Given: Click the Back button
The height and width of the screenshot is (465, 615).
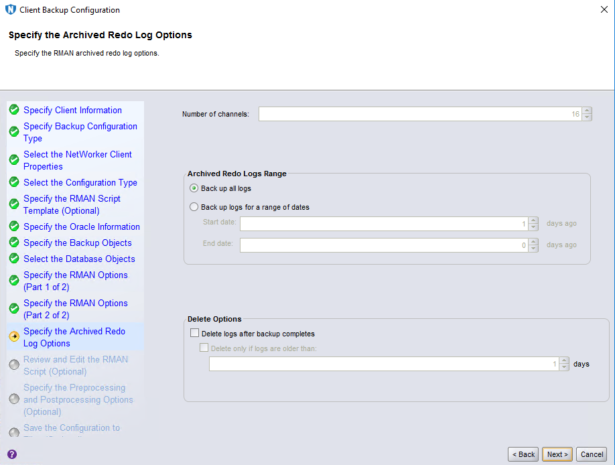Looking at the screenshot, I should click(x=523, y=454).
